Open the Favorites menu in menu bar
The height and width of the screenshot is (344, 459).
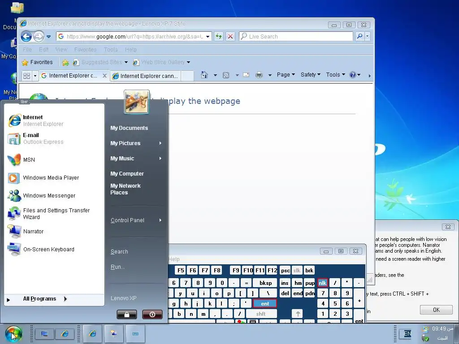point(85,49)
